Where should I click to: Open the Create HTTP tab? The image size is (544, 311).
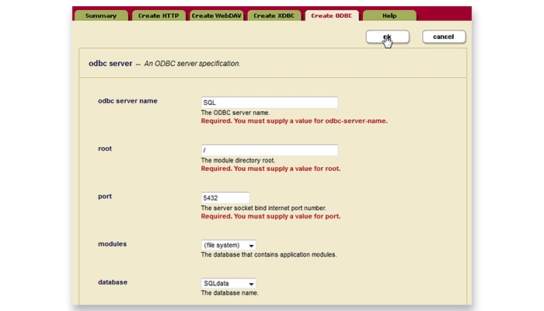[x=159, y=16]
